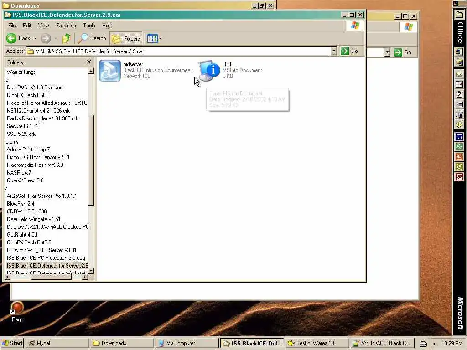Screen dimensions: 467x350
Task: Select the bidserver application icon
Action: [110, 71]
